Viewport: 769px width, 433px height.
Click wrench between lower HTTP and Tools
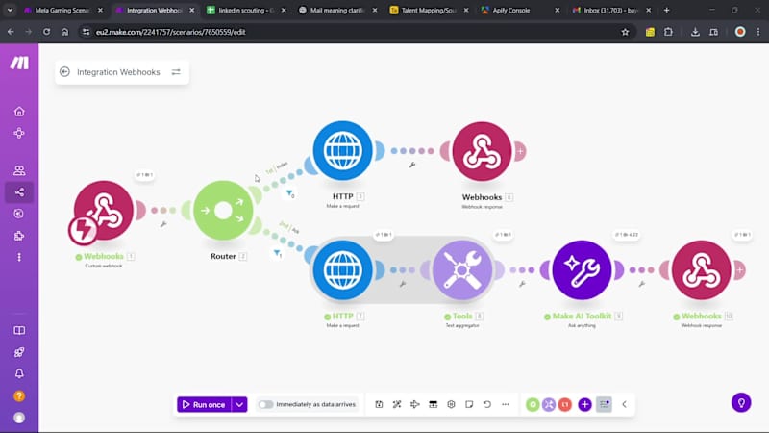(x=403, y=284)
